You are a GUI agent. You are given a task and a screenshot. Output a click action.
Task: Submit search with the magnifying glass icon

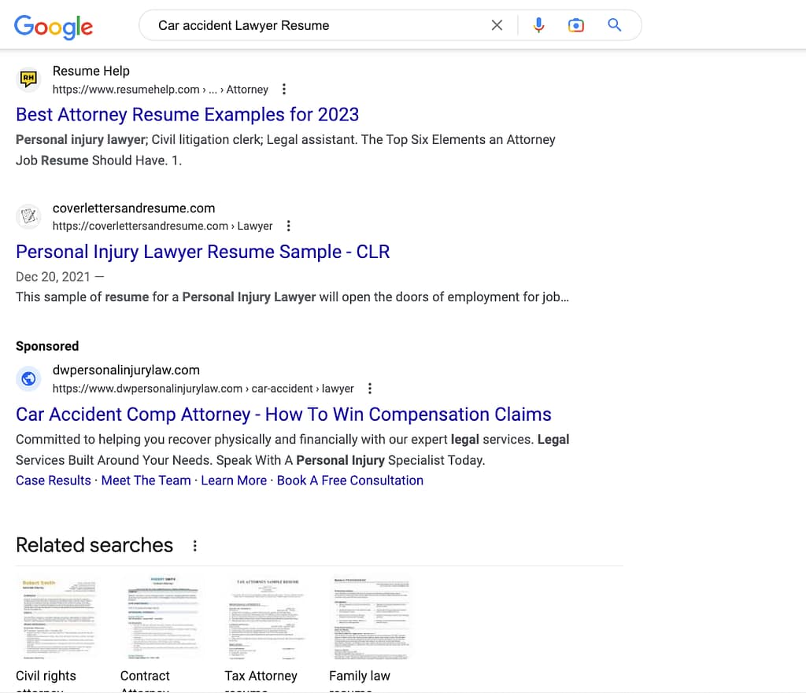(x=614, y=24)
